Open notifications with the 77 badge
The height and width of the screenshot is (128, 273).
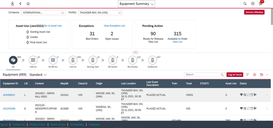click(x=261, y=3)
